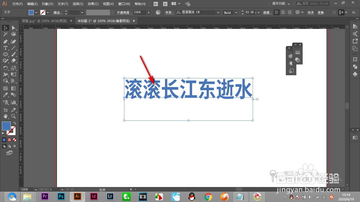The width and height of the screenshot is (360, 202).
Task: Select the Symbol Sprayer tool
Action: (6, 102)
